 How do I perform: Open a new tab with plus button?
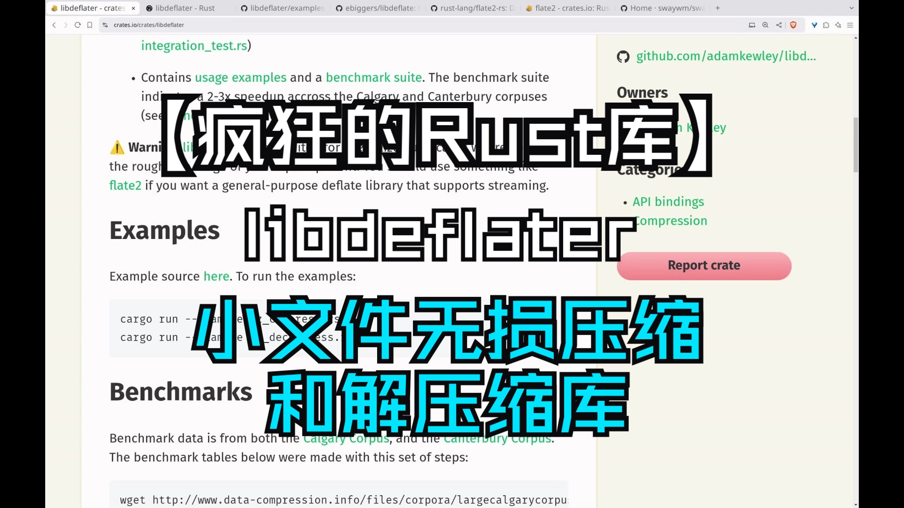tap(718, 8)
